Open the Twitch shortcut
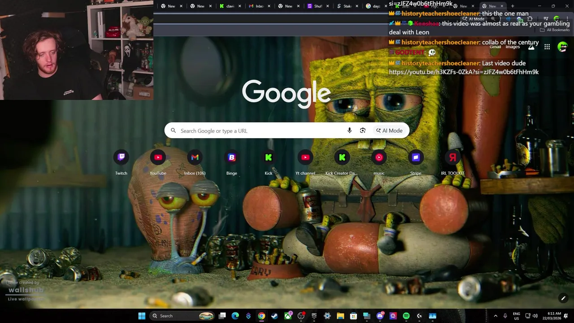574x323 pixels. [121, 162]
